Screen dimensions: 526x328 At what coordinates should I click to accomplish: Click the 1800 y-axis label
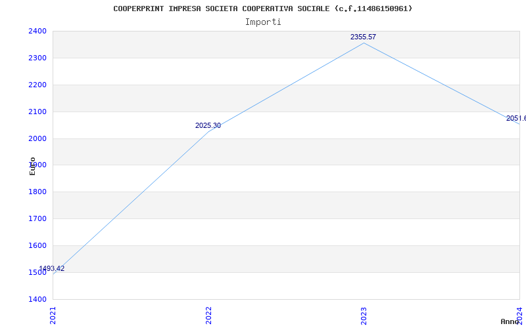click(37, 192)
